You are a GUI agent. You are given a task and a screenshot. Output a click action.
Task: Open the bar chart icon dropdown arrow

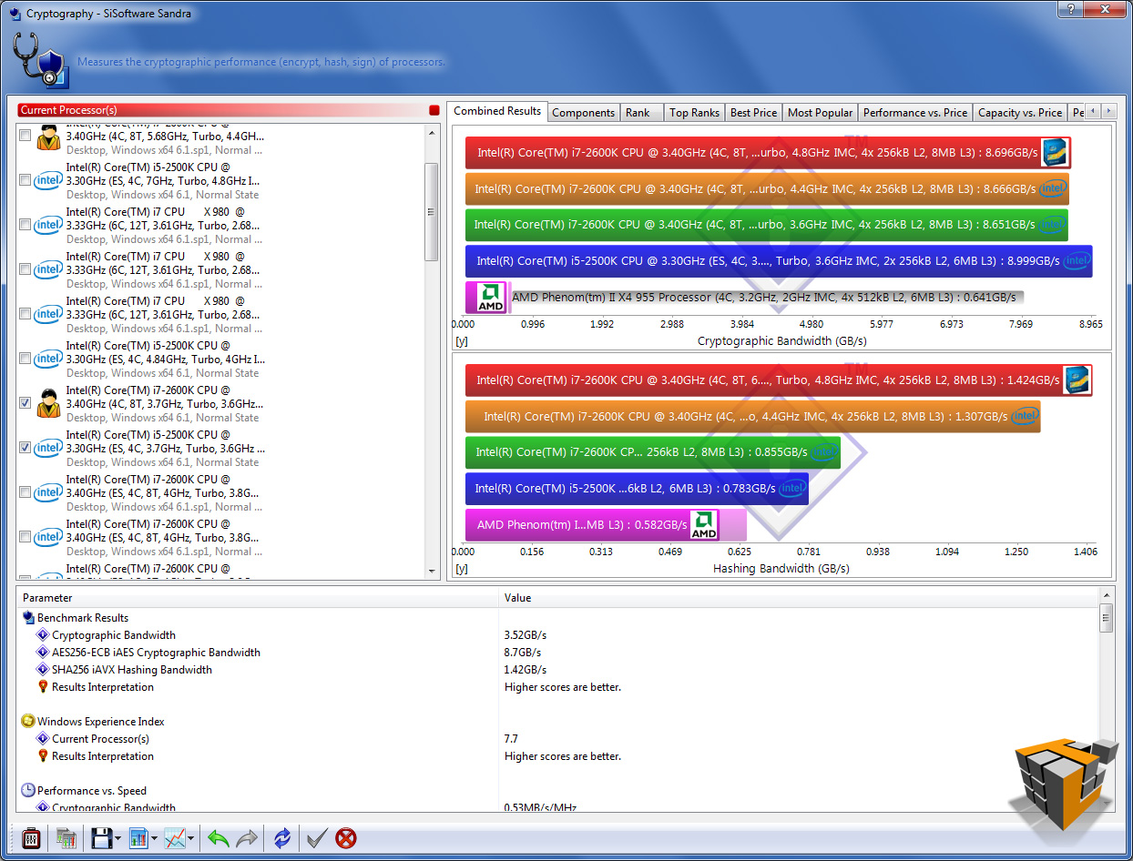pos(155,839)
